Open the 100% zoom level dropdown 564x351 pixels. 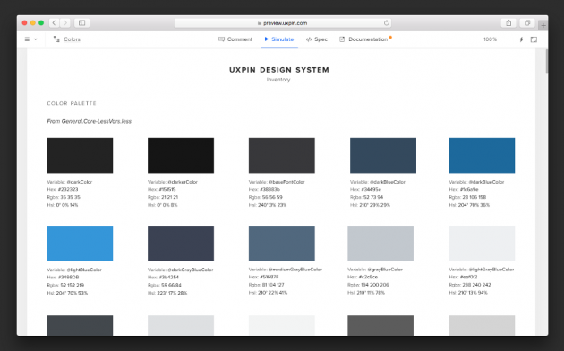click(490, 39)
